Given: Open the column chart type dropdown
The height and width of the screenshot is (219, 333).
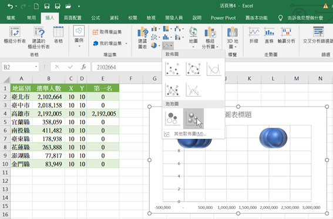Looking at the screenshot, I should pyautogui.click(x=156, y=29).
